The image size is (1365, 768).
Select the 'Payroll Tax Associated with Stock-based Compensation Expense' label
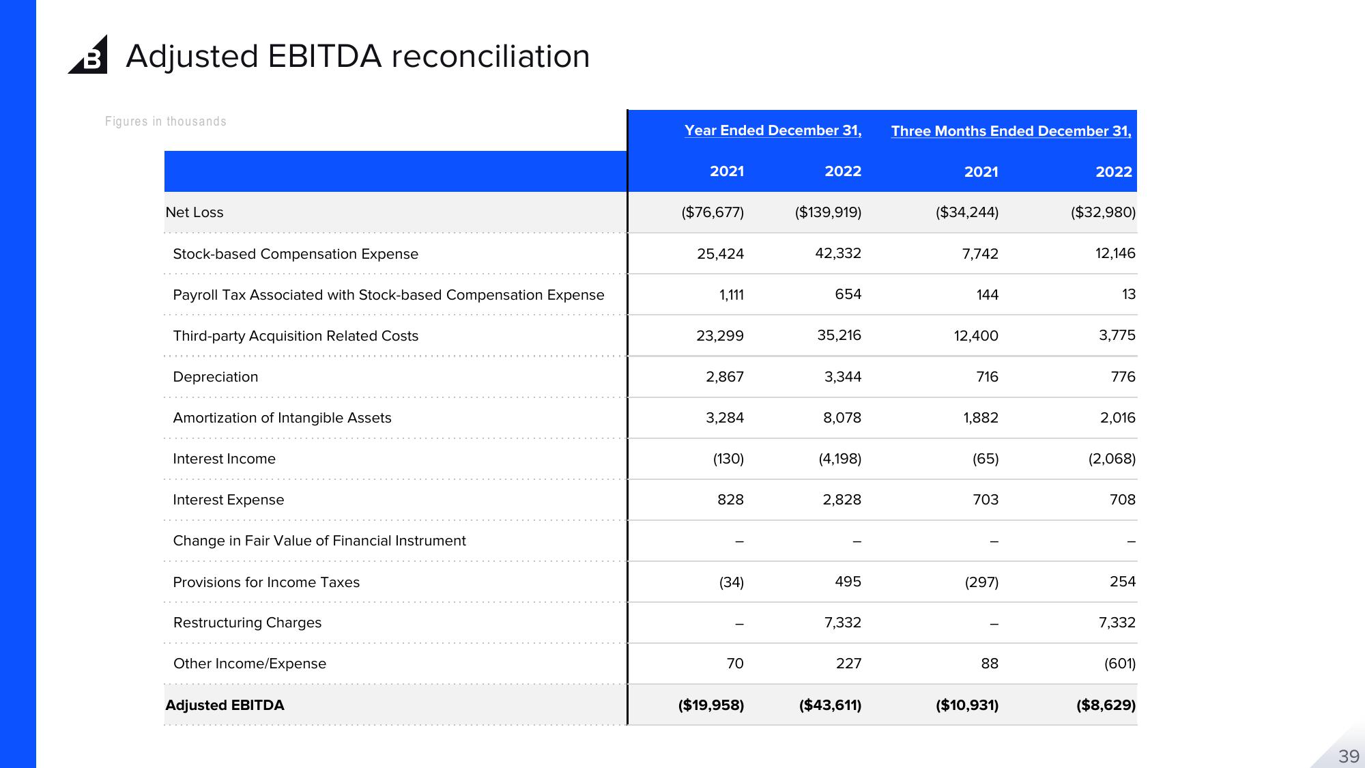pos(388,295)
